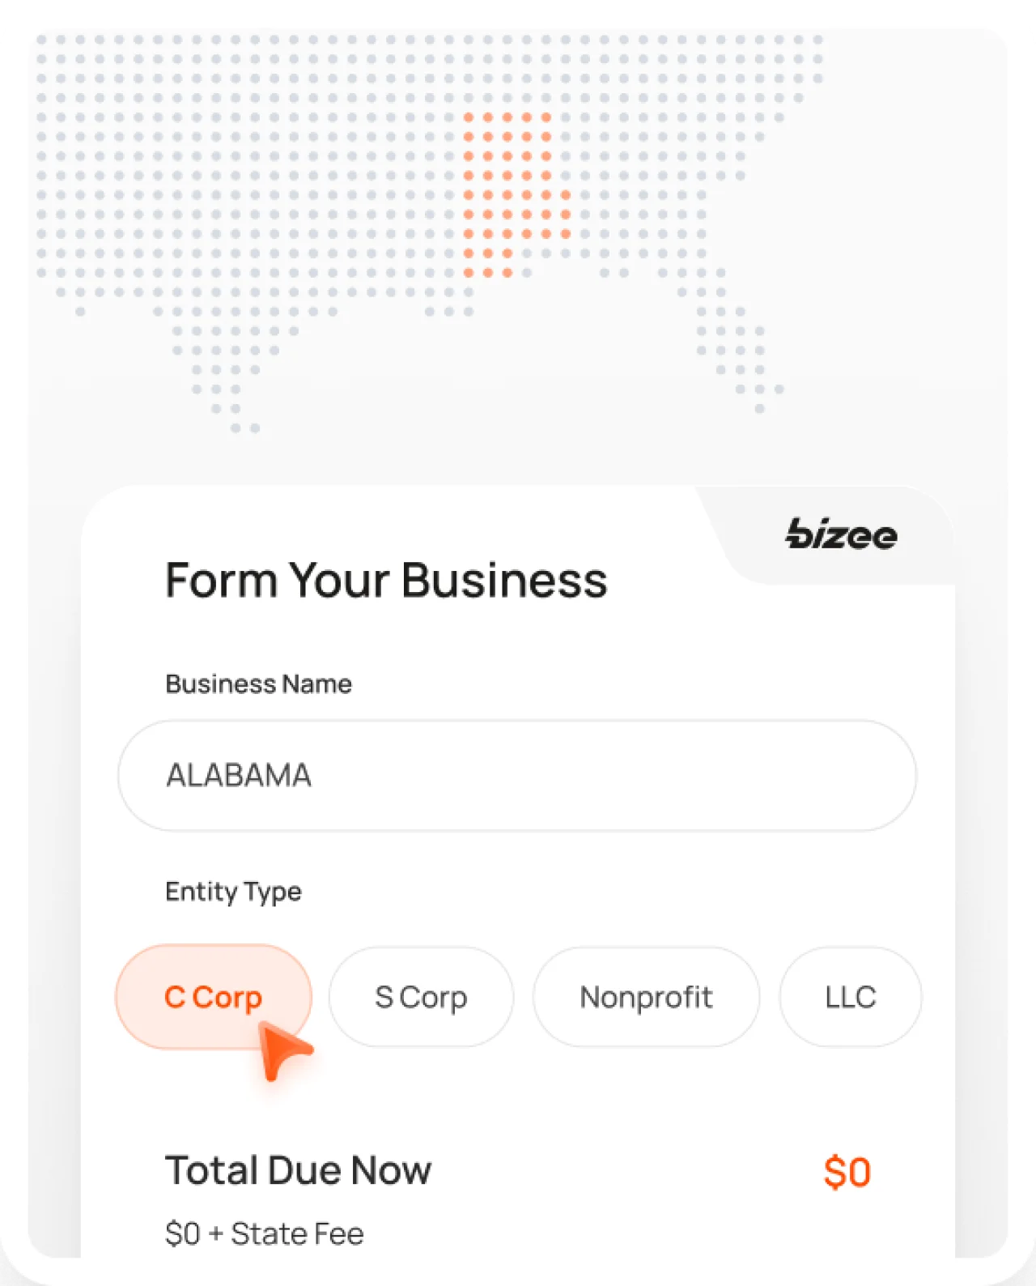This screenshot has height=1286, width=1036.
Task: Click the $0 + State Fee link
Action: click(265, 1233)
